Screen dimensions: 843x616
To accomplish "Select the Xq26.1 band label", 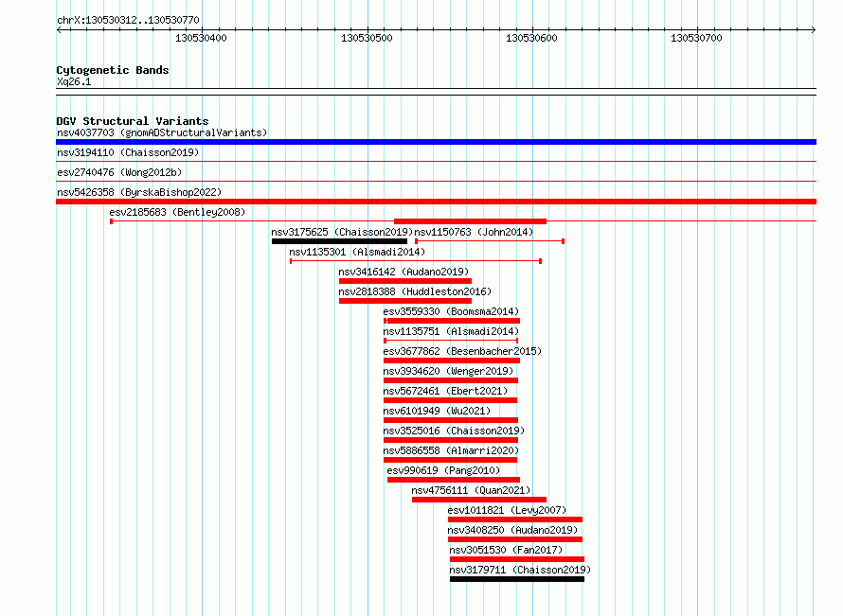I will 74,81.
